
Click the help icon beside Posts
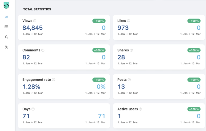pos(129,80)
